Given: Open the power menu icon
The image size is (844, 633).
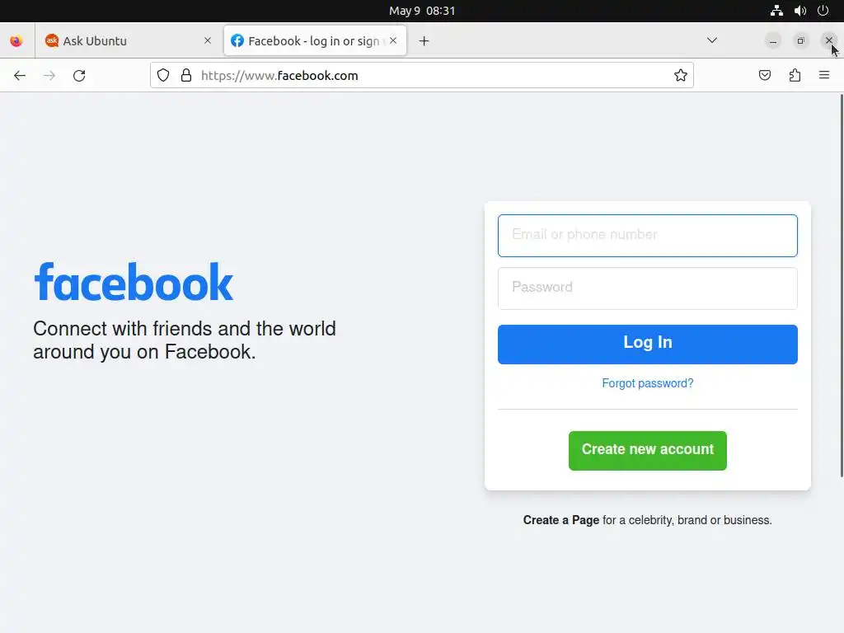Looking at the screenshot, I should (823, 11).
